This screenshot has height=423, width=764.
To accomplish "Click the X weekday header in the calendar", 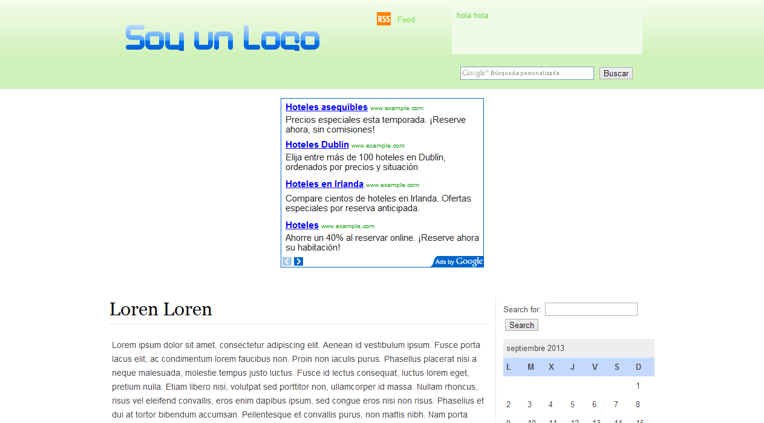I will [551, 367].
